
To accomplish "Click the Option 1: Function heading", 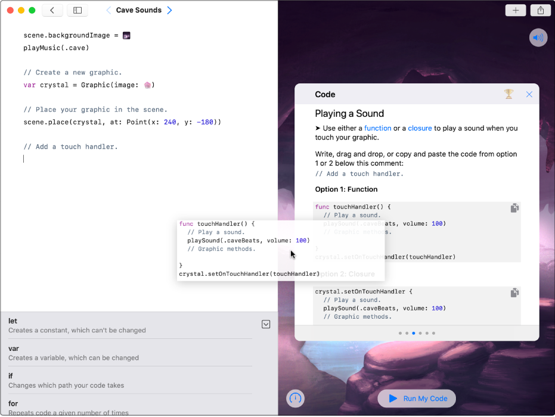I will pyautogui.click(x=346, y=189).
